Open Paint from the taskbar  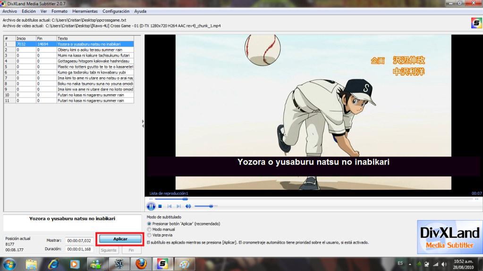click(x=185, y=264)
